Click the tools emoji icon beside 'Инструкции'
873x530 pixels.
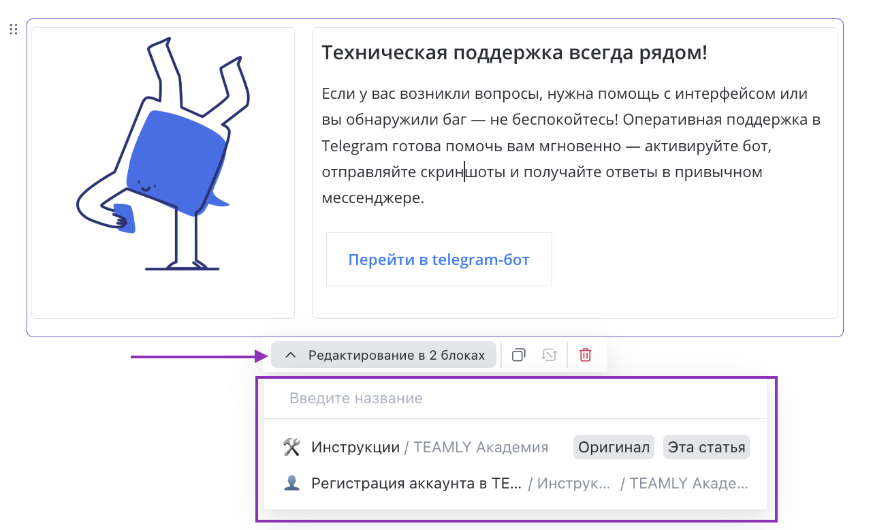291,448
